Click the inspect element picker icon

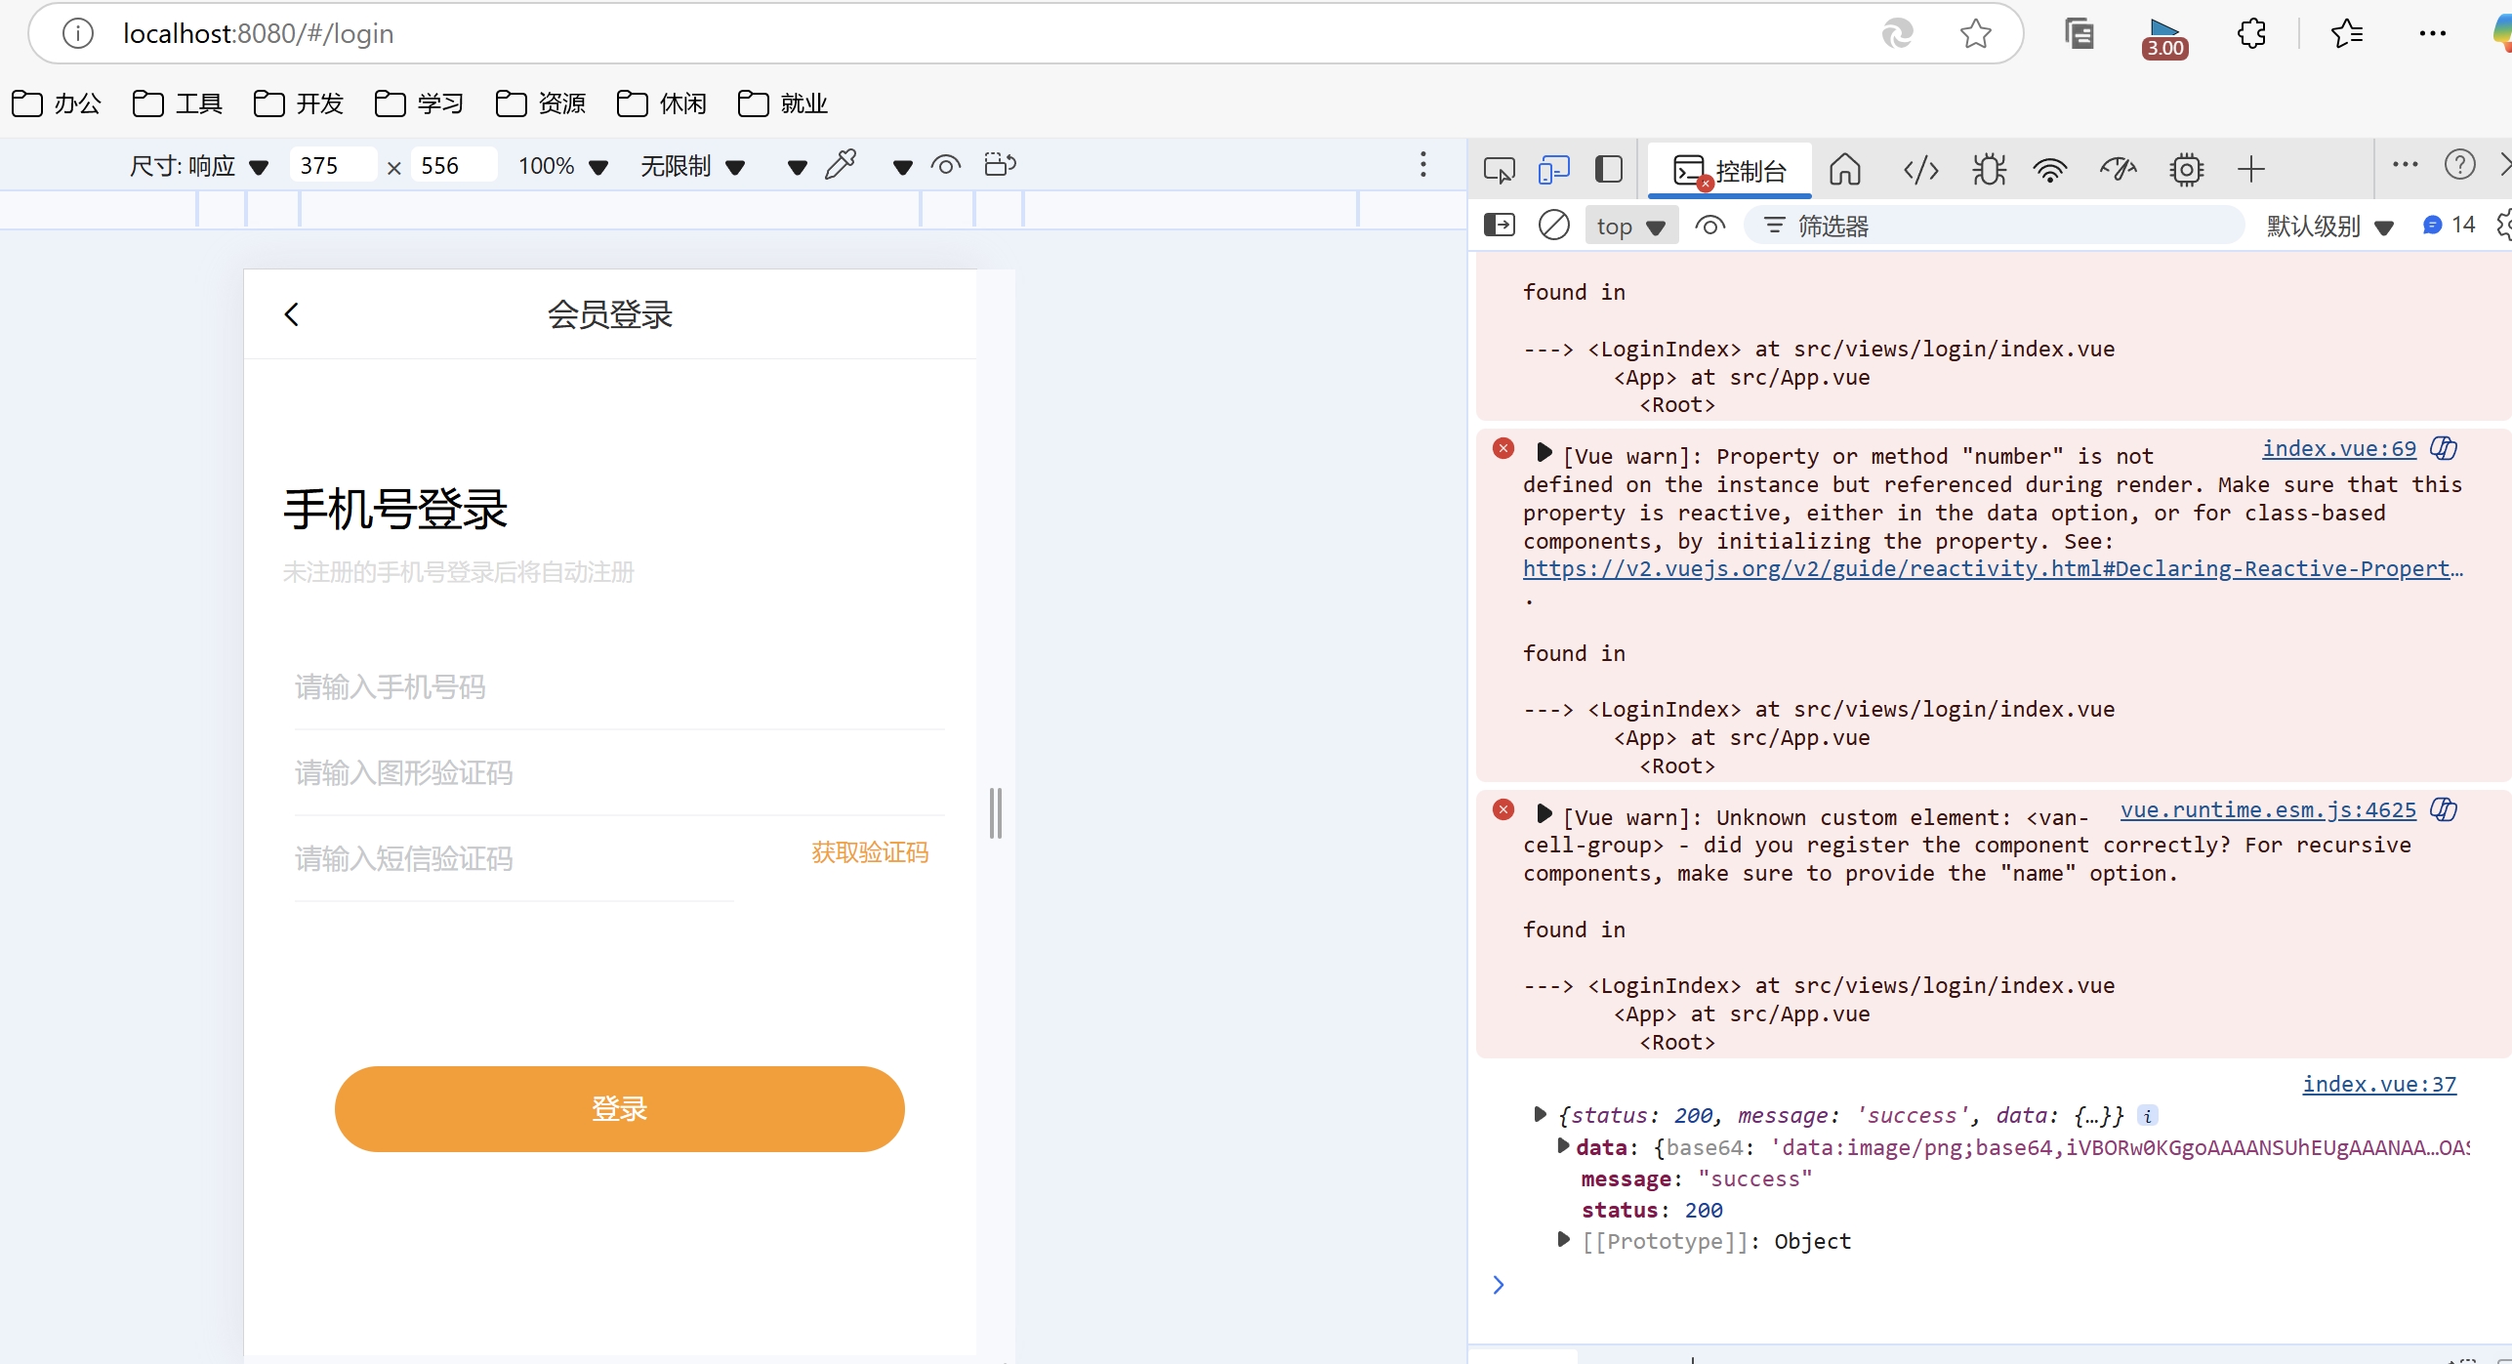tap(1498, 170)
